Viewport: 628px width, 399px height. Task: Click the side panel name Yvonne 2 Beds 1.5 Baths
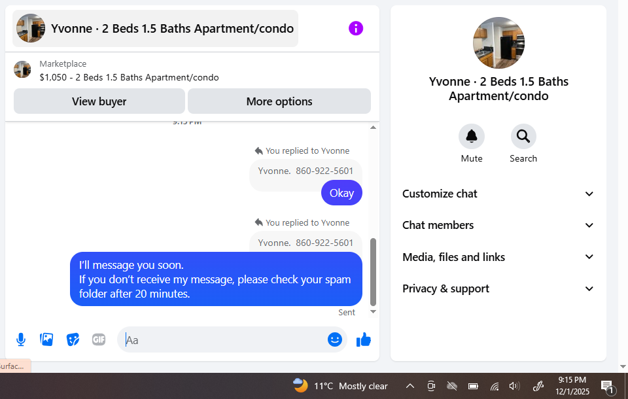click(x=498, y=88)
